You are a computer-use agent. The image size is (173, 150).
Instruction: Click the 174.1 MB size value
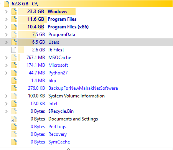(36, 65)
